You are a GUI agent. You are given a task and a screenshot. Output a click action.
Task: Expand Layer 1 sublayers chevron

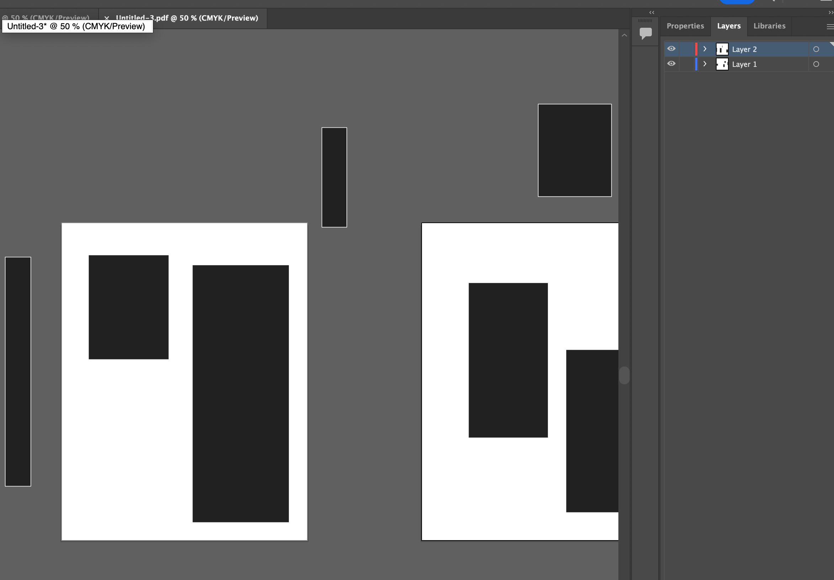(705, 64)
